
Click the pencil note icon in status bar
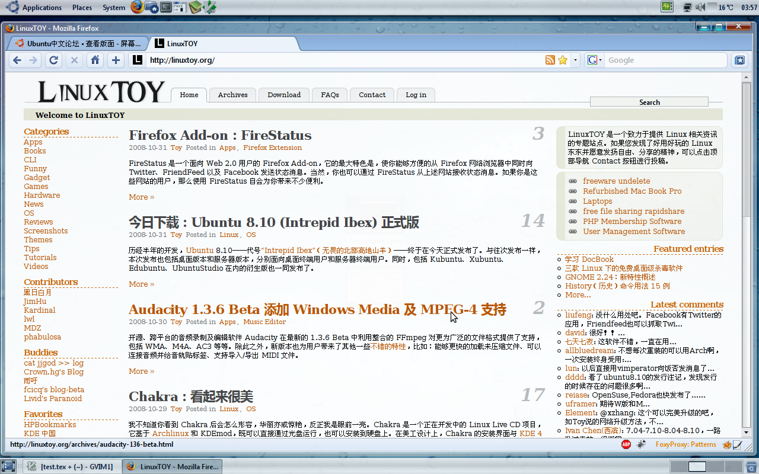pyautogui.click(x=738, y=444)
